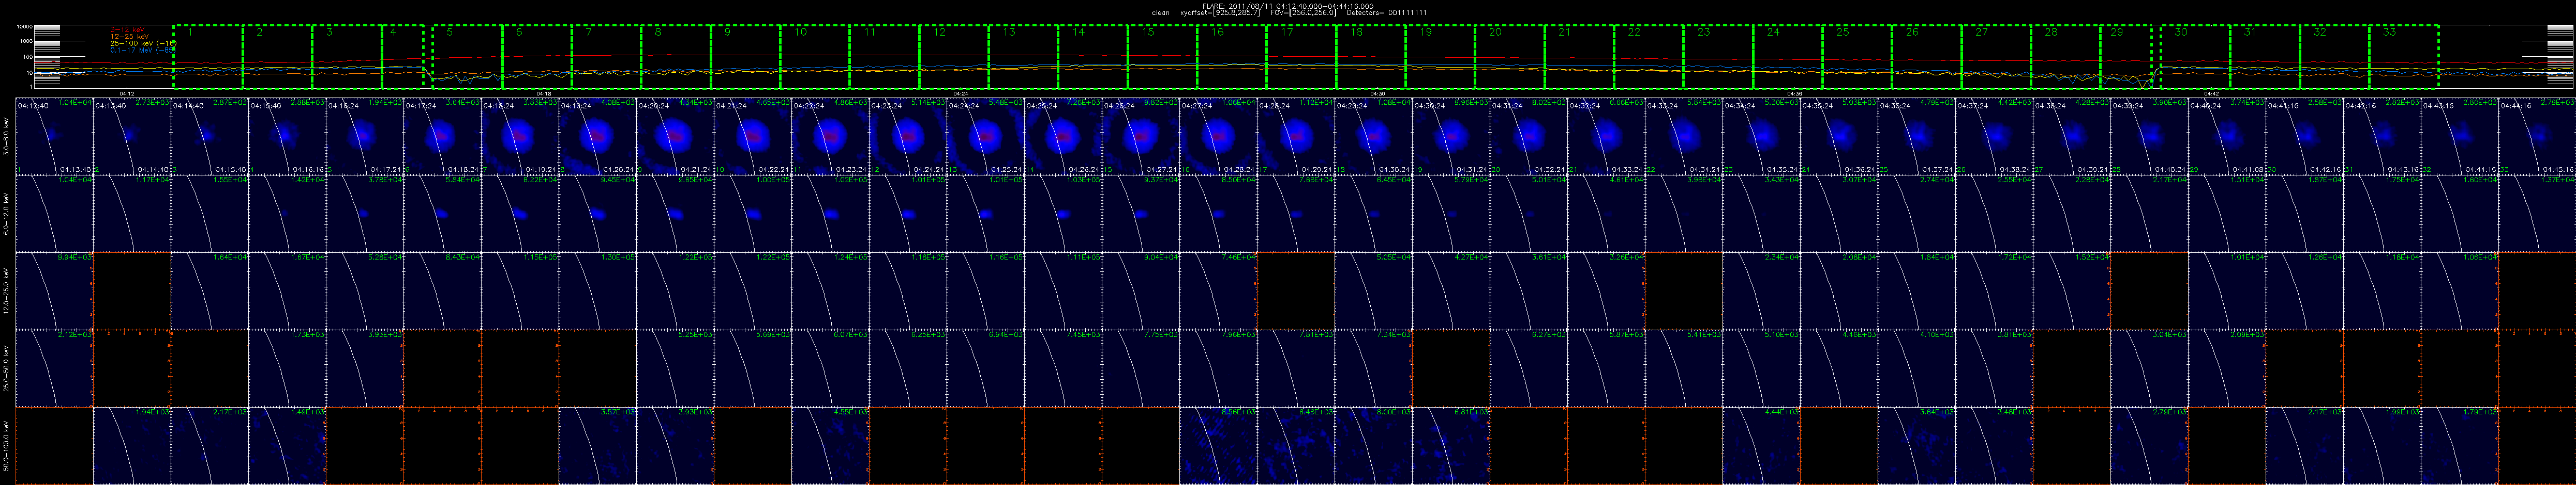Click the '04:12' time axis tick label
Screen dimensions: 2576x485
(127, 94)
